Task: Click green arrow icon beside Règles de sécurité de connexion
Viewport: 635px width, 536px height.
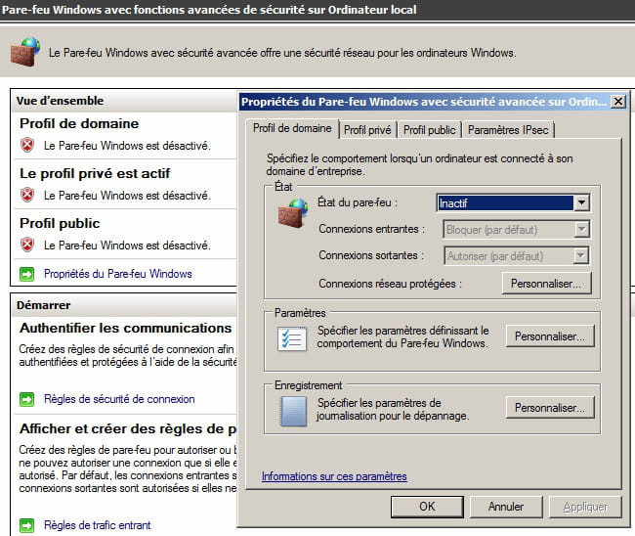Action: point(26,399)
